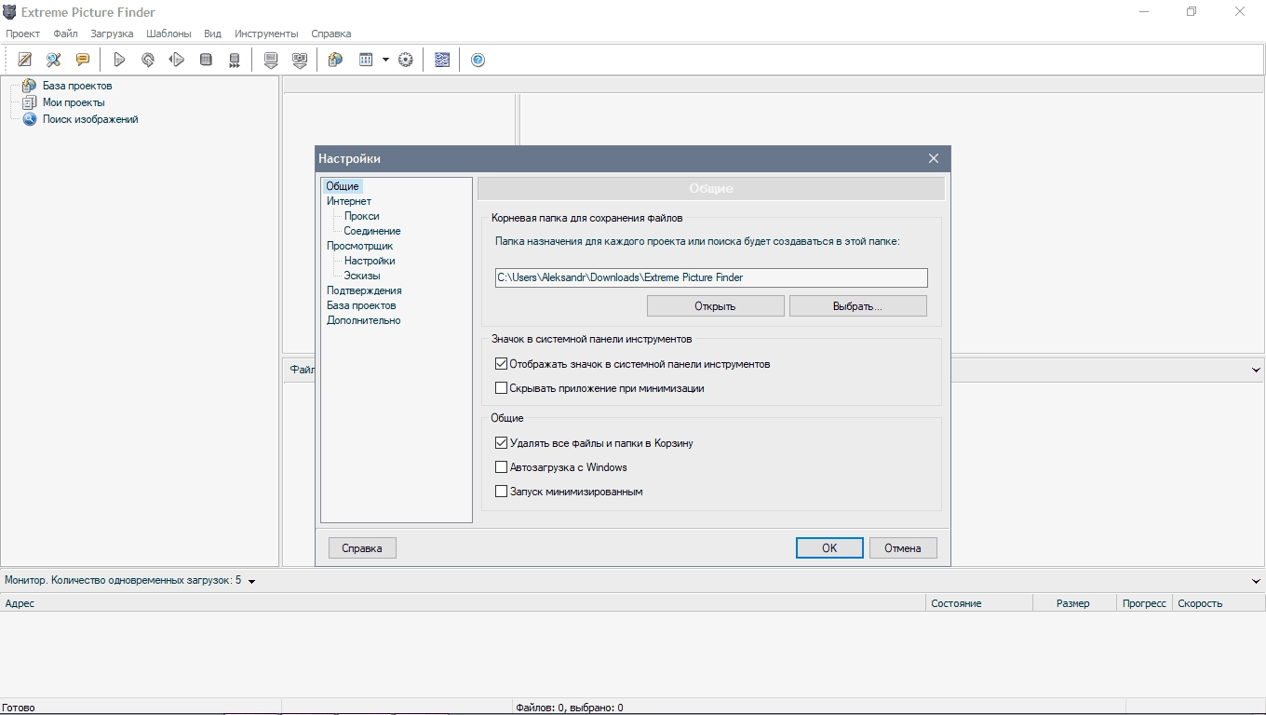Open the Инструменты menu
Viewport: 1266px width, 715px height.
[266, 34]
